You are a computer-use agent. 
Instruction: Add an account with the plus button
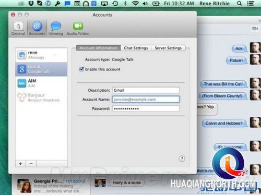[x=20, y=164]
